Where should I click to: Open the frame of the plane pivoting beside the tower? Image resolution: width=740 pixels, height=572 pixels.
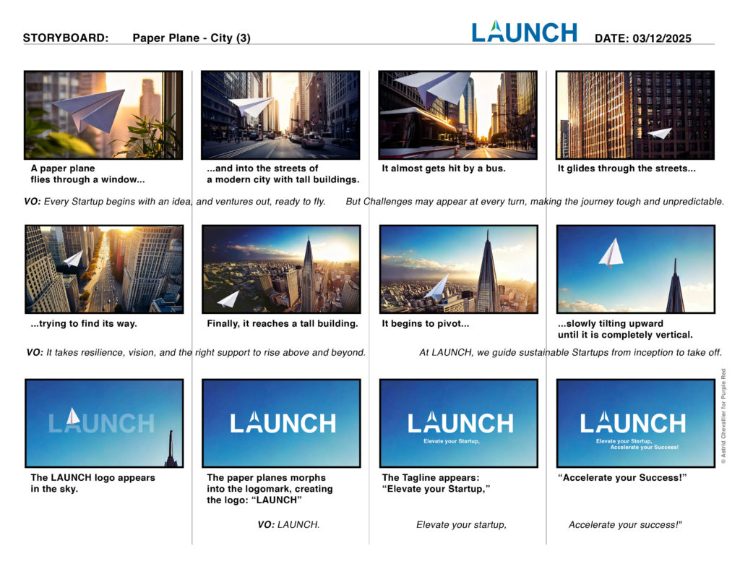click(x=459, y=269)
